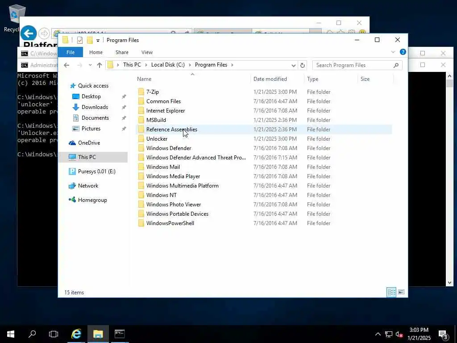This screenshot has width=457, height=343.
Task: Select the Windows Mail folder icon
Action: (141, 167)
